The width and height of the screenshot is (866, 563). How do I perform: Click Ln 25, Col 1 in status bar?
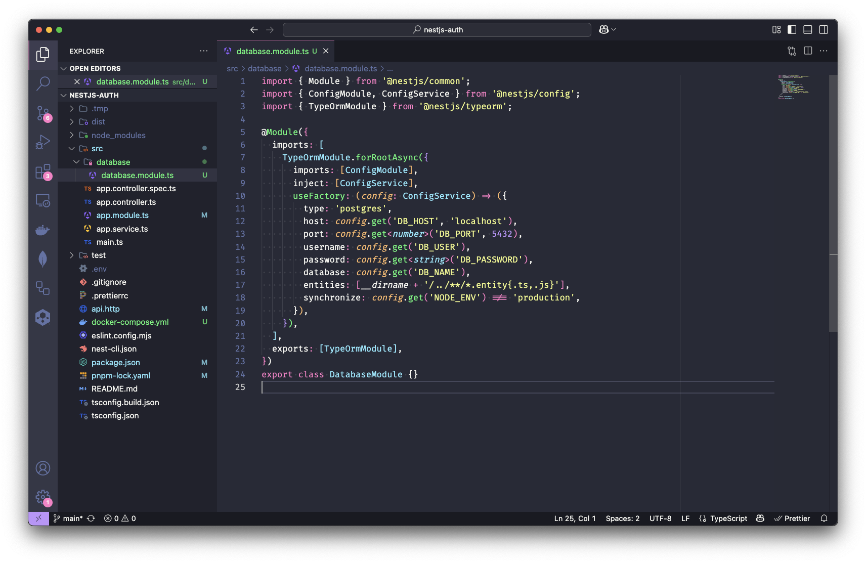(575, 518)
